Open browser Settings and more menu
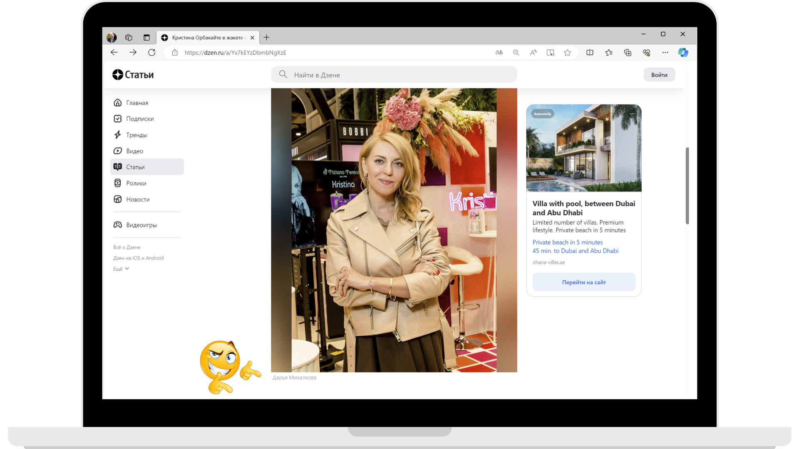799x449 pixels. (x=665, y=52)
